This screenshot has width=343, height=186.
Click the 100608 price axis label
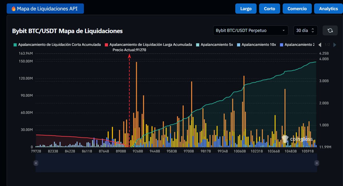coord(240,151)
